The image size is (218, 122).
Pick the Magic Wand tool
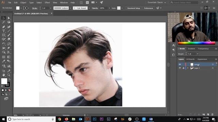tap(4, 22)
